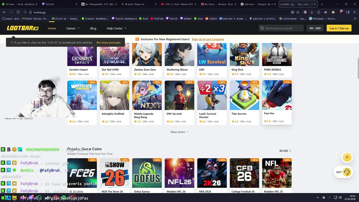Open the browser Downloads panel

[312, 12]
